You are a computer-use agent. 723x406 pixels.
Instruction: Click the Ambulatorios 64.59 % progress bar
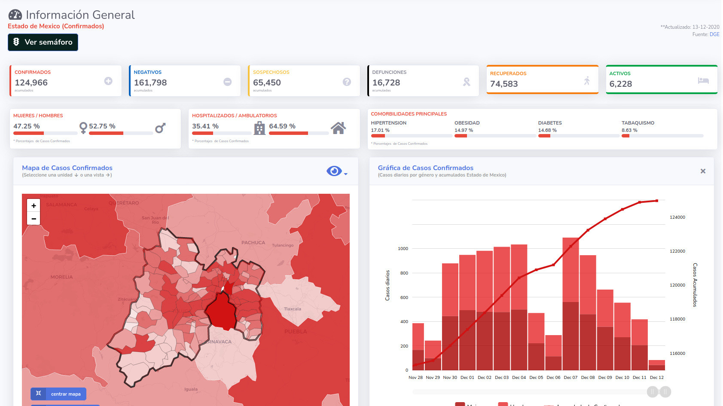[x=299, y=133]
